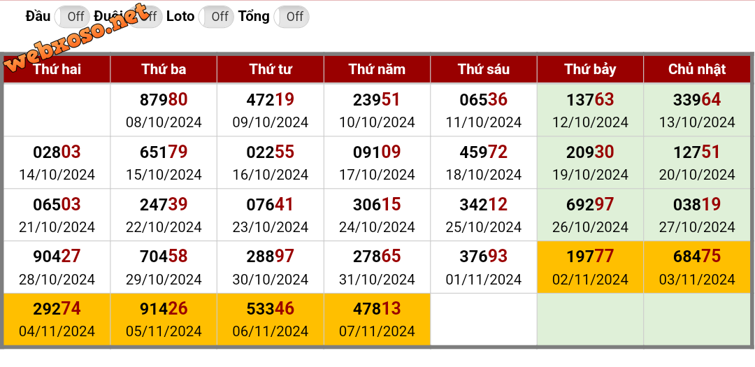Choose the 30615 cell dated 24/10/2024

[x=377, y=215]
